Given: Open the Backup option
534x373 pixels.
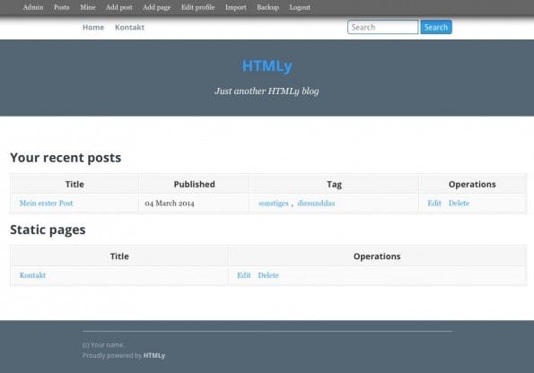Looking at the screenshot, I should pyautogui.click(x=267, y=7).
